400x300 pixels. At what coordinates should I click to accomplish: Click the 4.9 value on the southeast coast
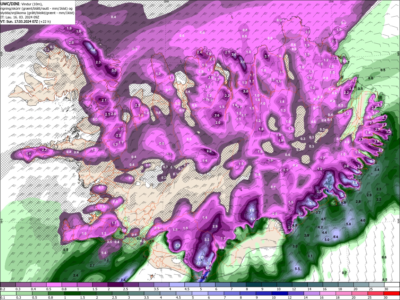(295, 226)
